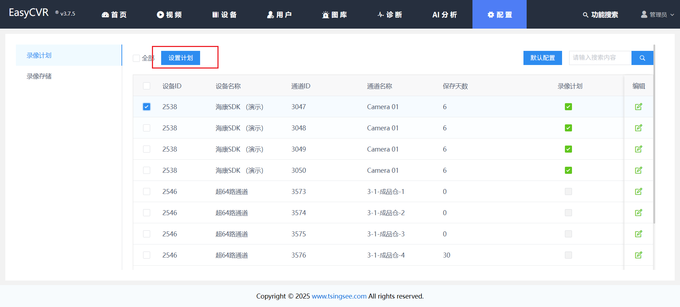Edit the row with channel ID 3576
This screenshot has width=680, height=307.
coord(638,255)
